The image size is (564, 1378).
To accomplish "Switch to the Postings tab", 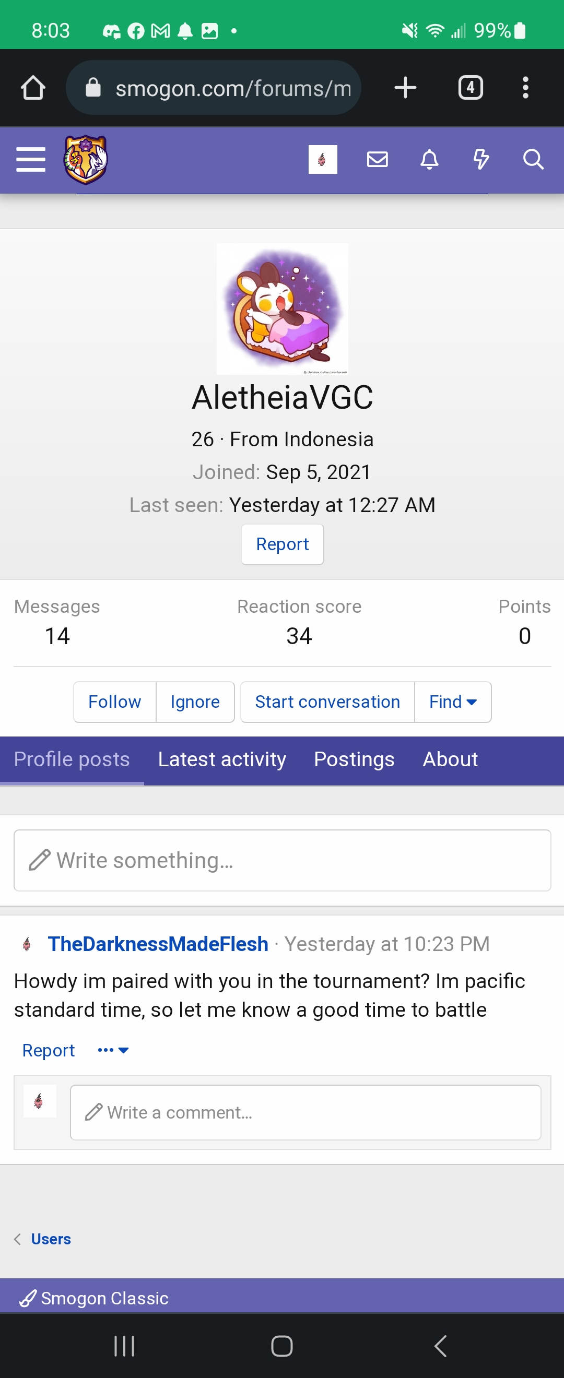I will (354, 759).
